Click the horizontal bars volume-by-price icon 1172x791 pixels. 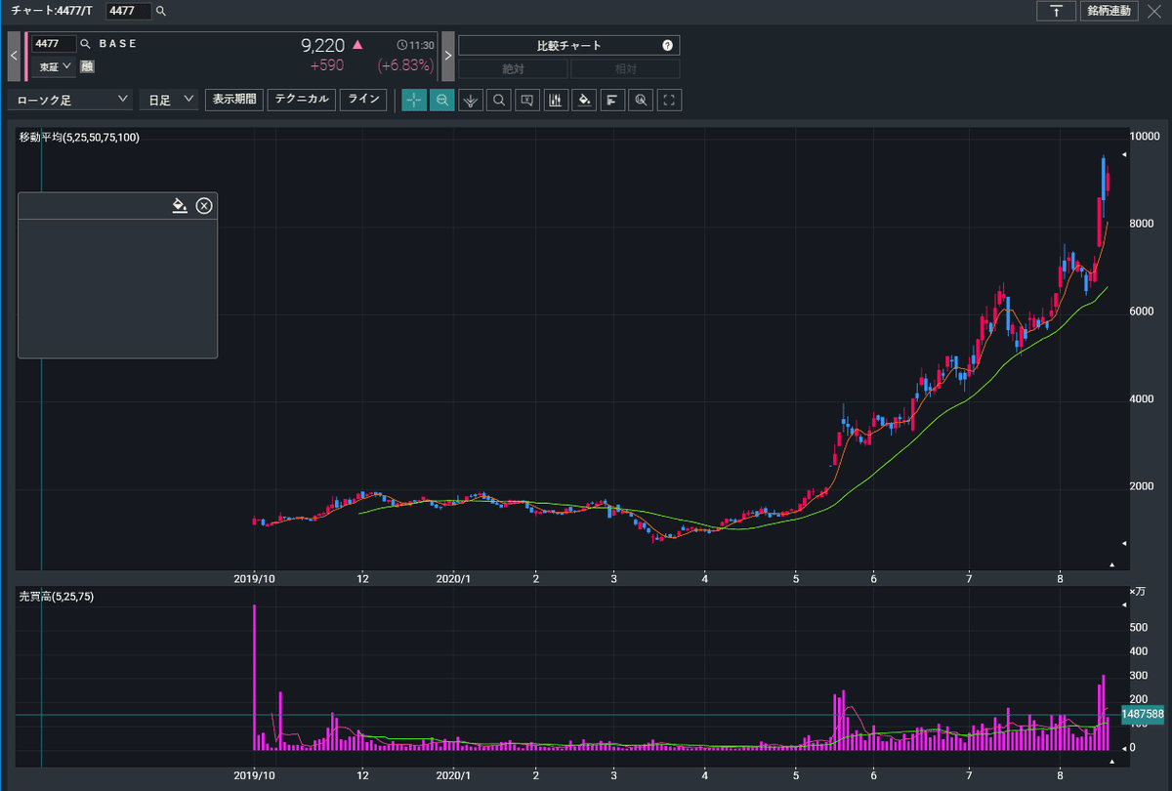point(612,100)
